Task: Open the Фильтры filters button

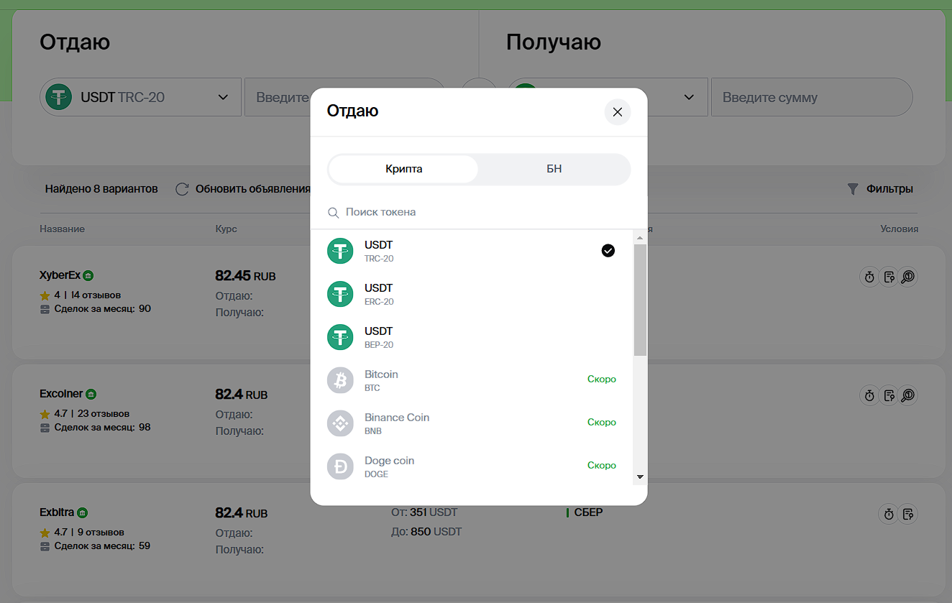Action: pyautogui.click(x=880, y=189)
